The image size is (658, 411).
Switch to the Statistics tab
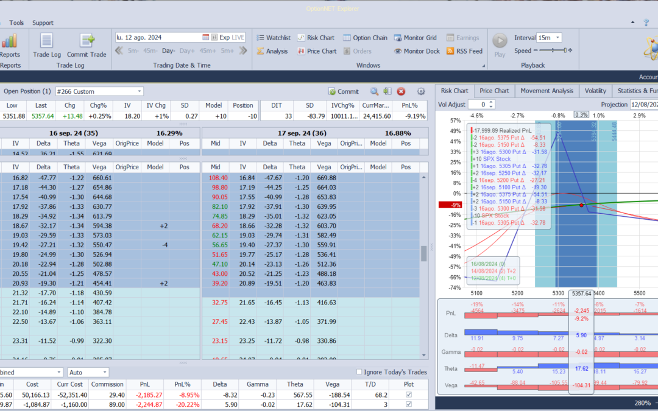[x=635, y=91]
